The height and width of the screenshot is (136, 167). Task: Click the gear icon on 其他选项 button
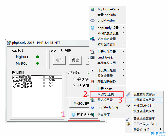pyautogui.click(x=74, y=115)
